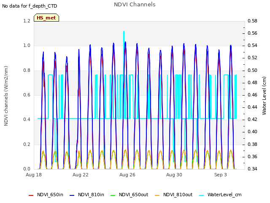Toggle the NDVI_650out legend entry

[x=129, y=195]
